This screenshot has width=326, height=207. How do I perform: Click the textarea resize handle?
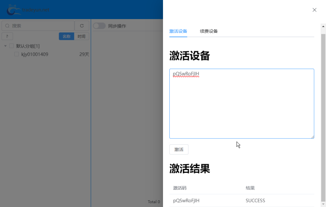[313, 137]
